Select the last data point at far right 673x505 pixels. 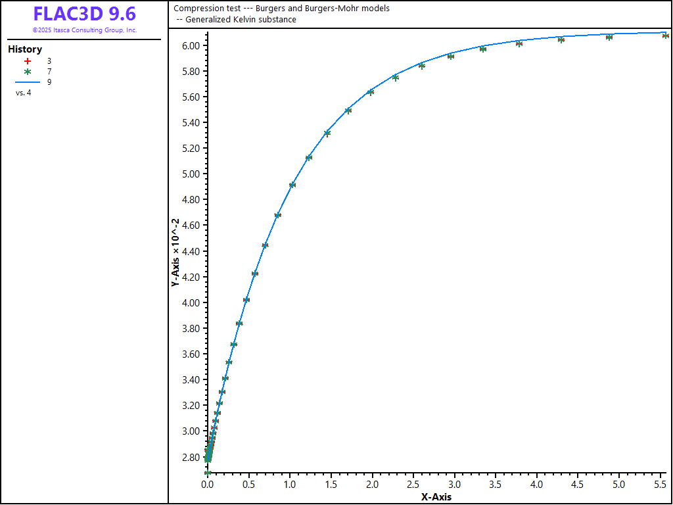(x=665, y=36)
